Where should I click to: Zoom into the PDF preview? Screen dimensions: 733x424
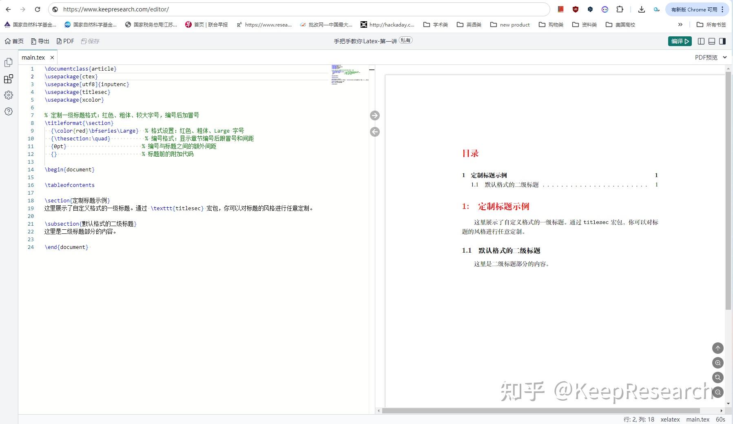tap(717, 363)
